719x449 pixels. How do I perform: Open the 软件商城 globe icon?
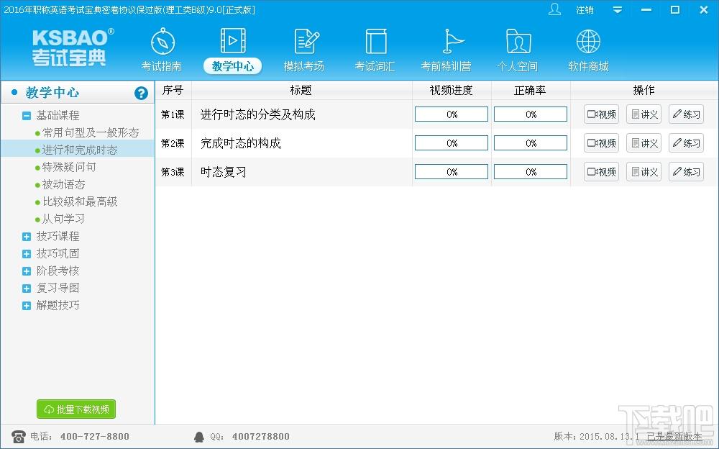pyautogui.click(x=588, y=42)
